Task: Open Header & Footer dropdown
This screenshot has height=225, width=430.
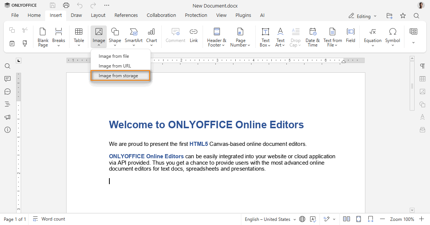Action: pos(217,37)
